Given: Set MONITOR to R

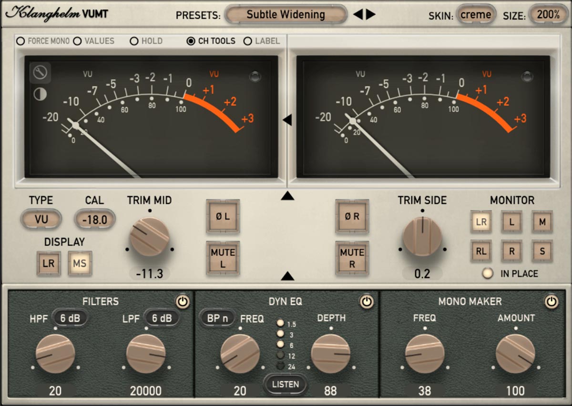Looking at the screenshot, I should click(511, 251).
